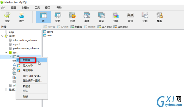Image resolution: width=184 pixels, height=107 pixels.
Task: Select the 视图 (View) toolbar icon
Action: 58,17
